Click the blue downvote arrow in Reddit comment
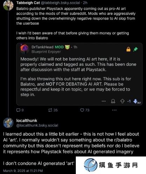 (135, 101)
